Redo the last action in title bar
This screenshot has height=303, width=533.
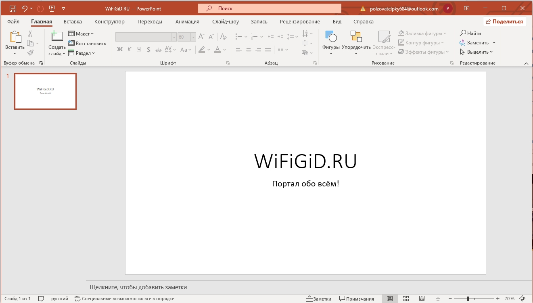[40, 8]
